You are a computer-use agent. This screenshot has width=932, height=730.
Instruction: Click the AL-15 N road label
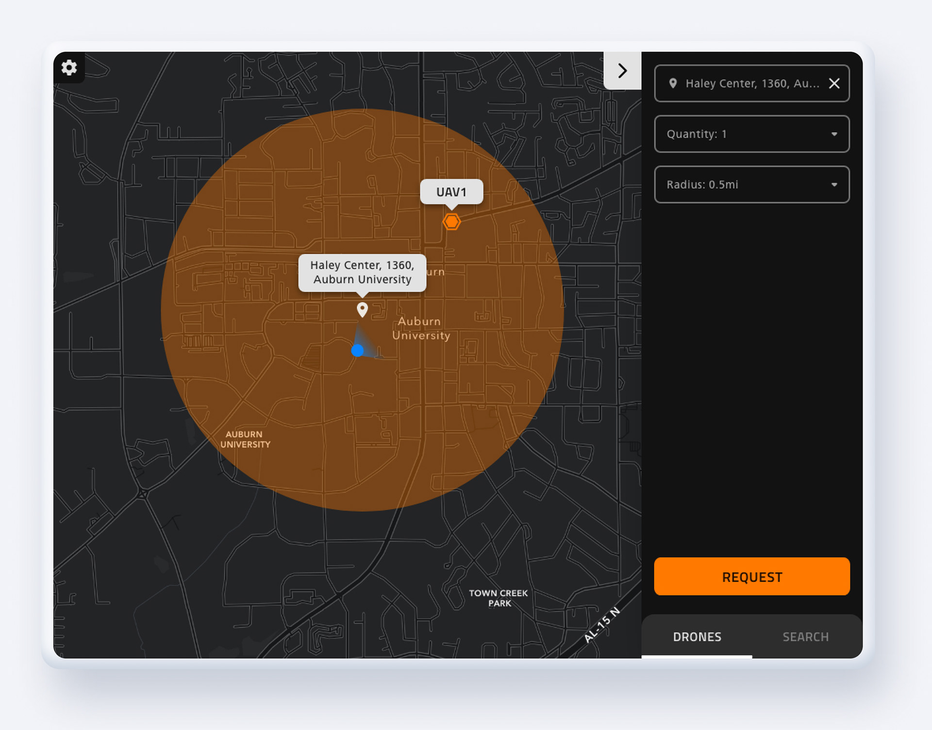(x=602, y=625)
